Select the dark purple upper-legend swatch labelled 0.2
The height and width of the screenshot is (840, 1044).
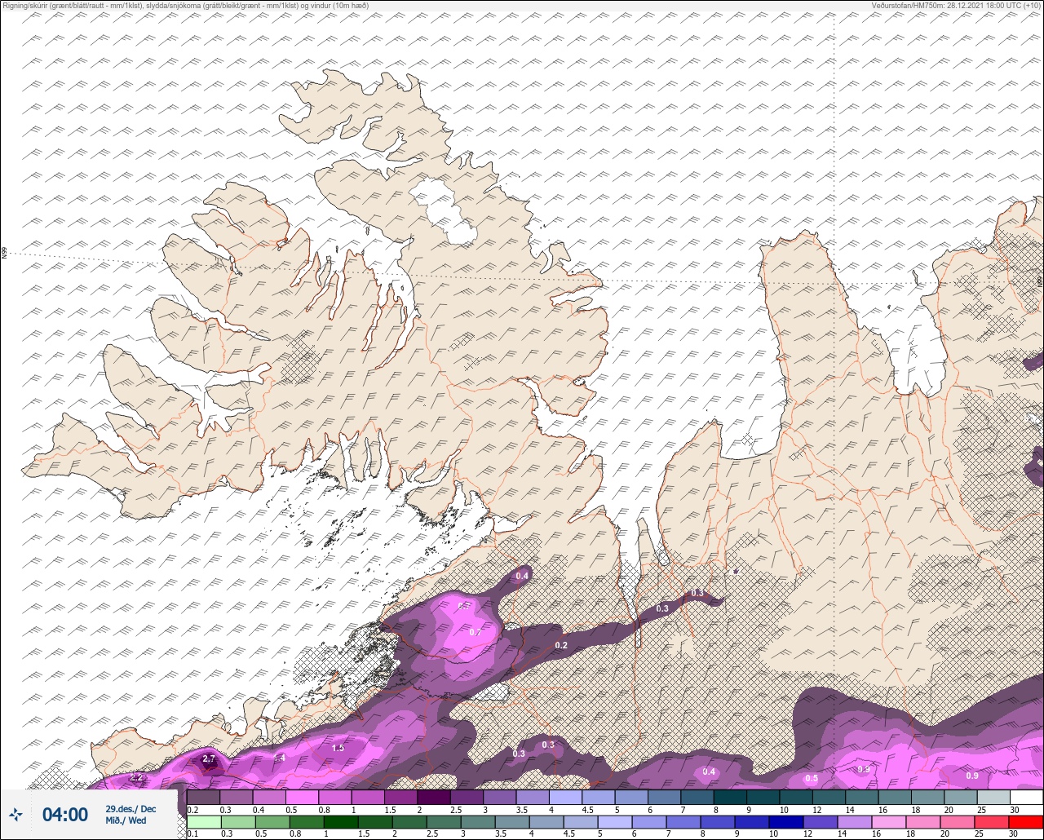tap(204, 797)
